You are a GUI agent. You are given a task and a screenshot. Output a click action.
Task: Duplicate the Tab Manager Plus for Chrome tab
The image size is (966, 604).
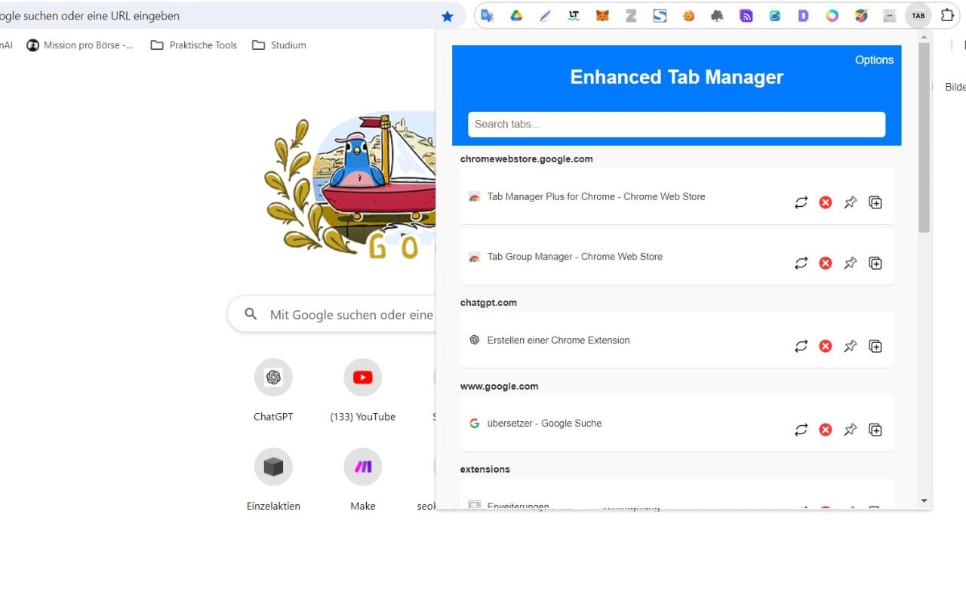pos(875,202)
